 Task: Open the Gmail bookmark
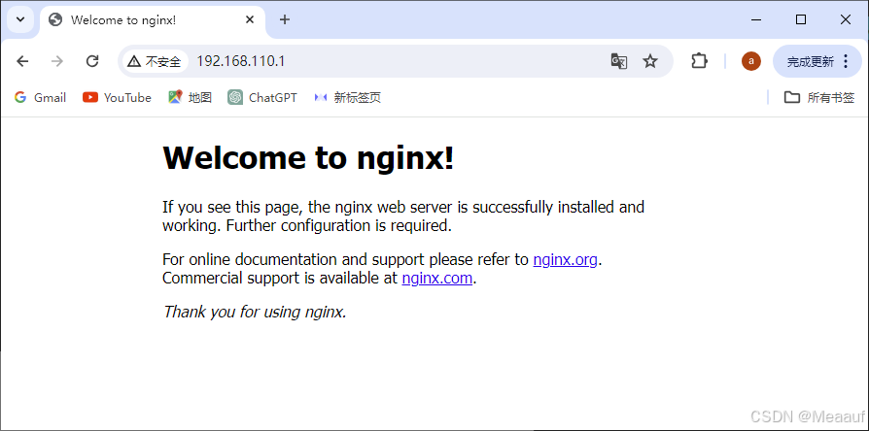click(x=41, y=97)
